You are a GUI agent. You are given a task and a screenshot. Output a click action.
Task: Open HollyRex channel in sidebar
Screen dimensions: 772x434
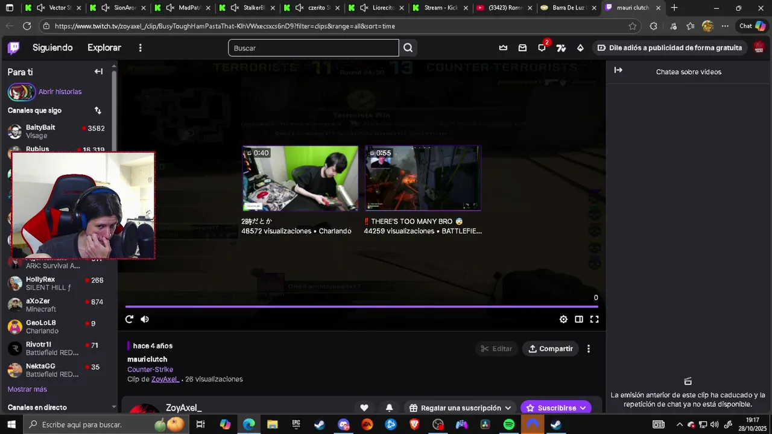click(x=59, y=283)
